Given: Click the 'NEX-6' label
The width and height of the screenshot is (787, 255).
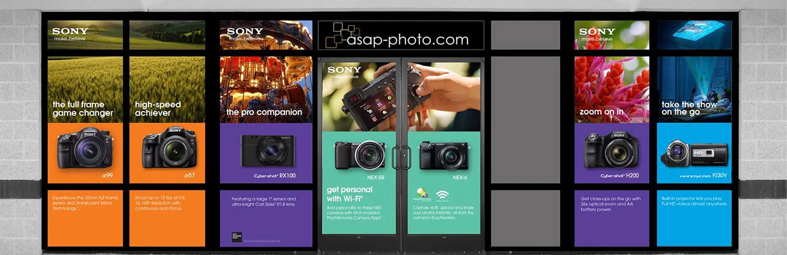Looking at the screenshot, I should pyautogui.click(x=460, y=177).
